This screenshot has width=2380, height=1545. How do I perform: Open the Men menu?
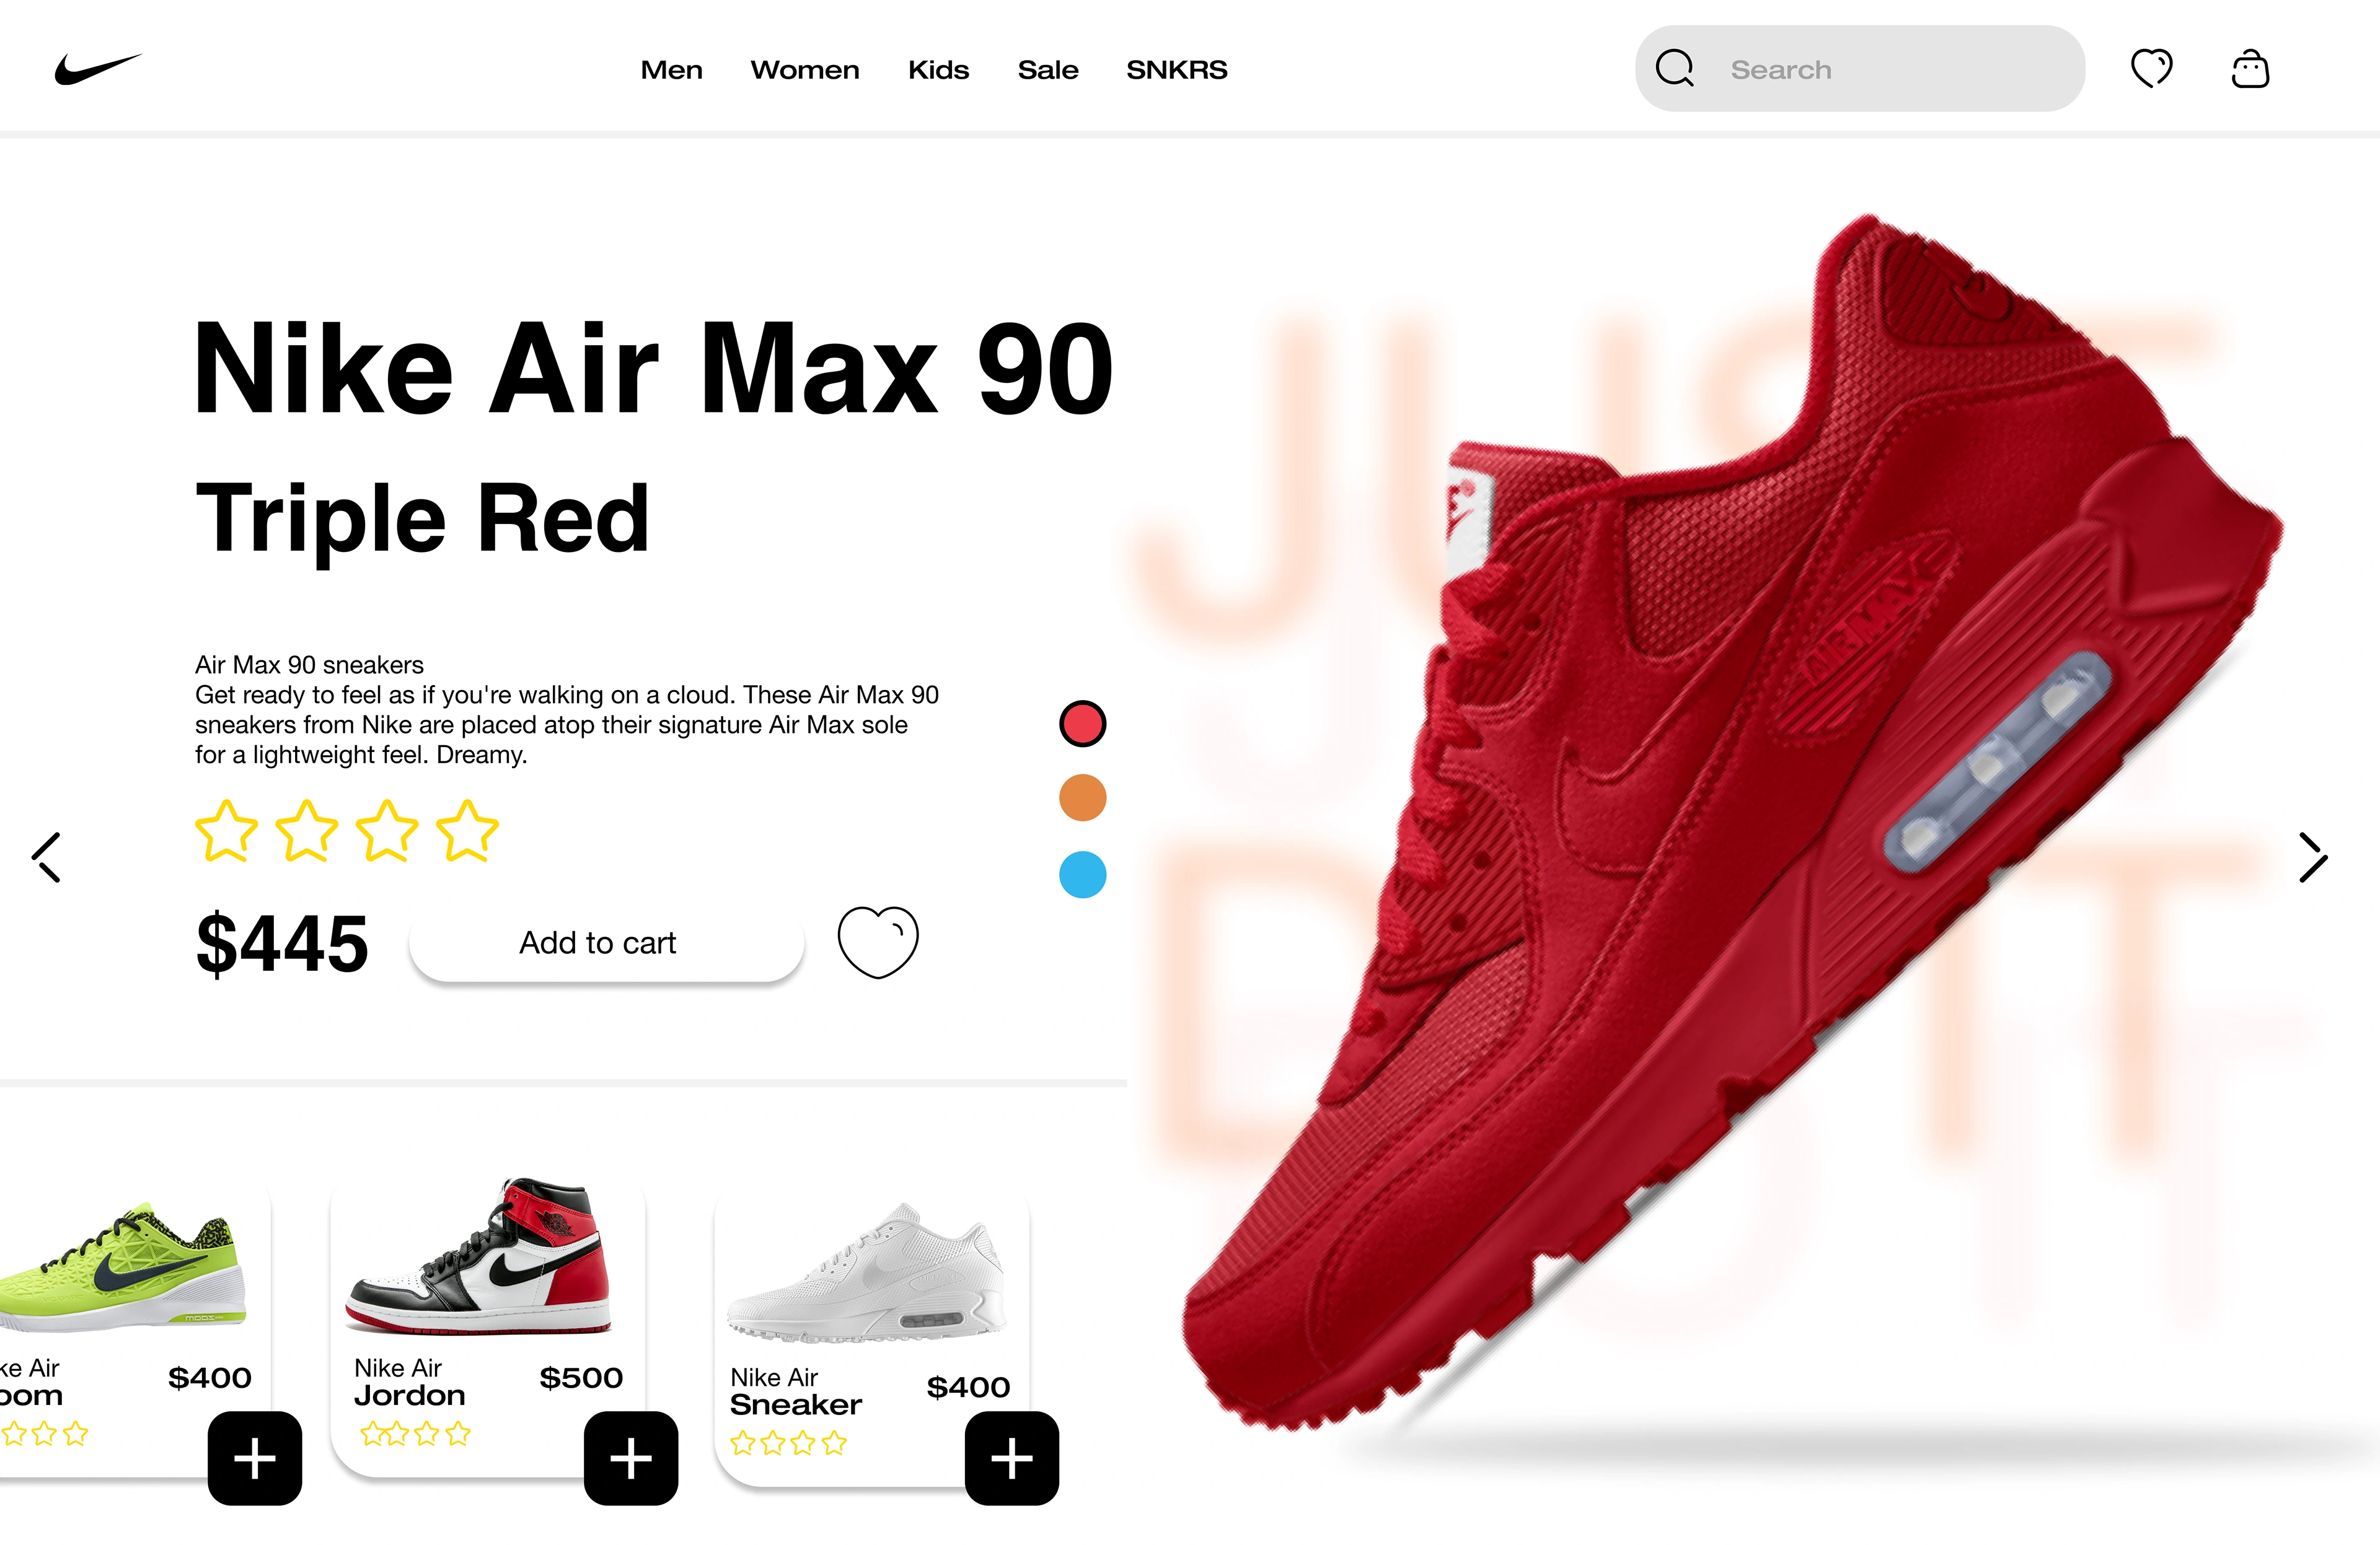pyautogui.click(x=672, y=70)
